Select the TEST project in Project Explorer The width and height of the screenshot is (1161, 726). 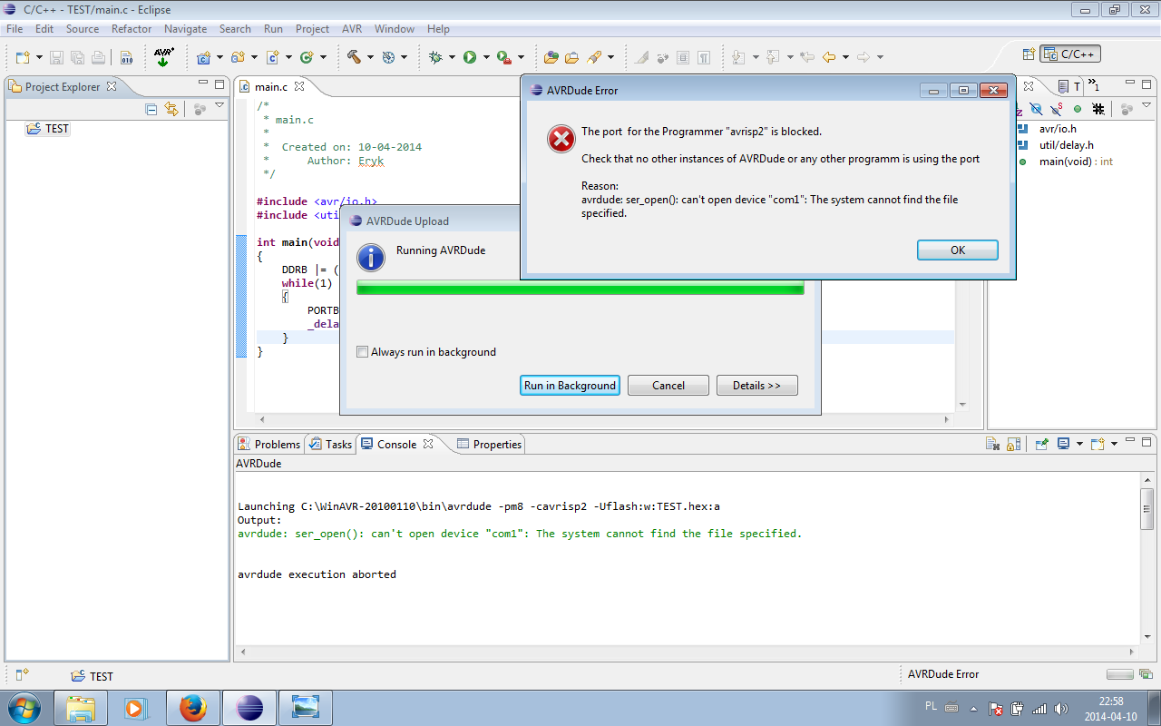pyautogui.click(x=56, y=129)
